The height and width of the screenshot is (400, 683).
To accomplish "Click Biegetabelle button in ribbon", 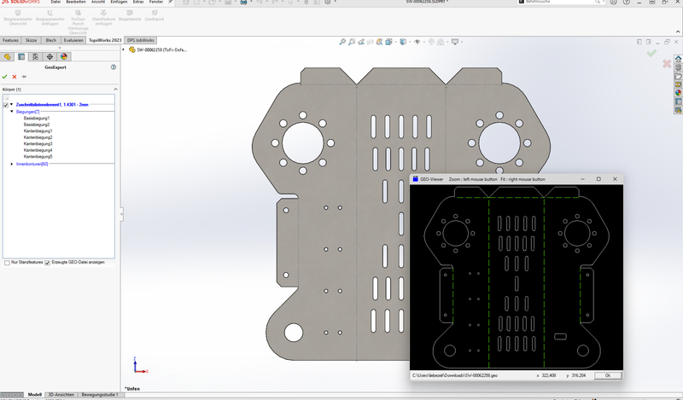I will [x=130, y=15].
